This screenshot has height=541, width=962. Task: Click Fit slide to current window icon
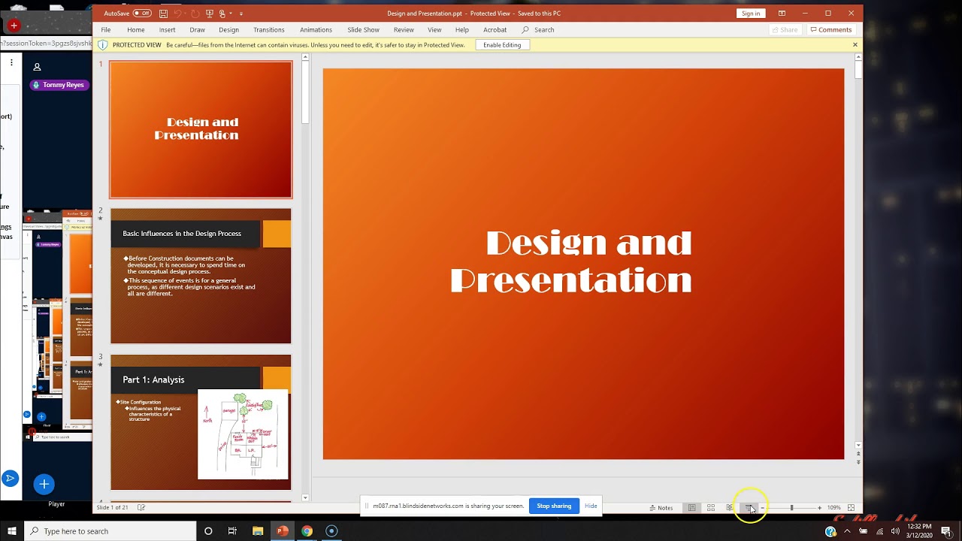pyautogui.click(x=851, y=508)
